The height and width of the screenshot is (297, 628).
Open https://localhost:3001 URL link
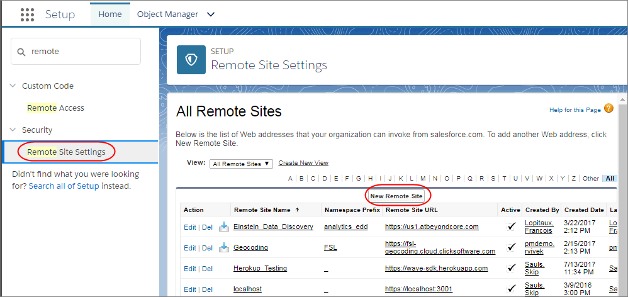click(419, 289)
